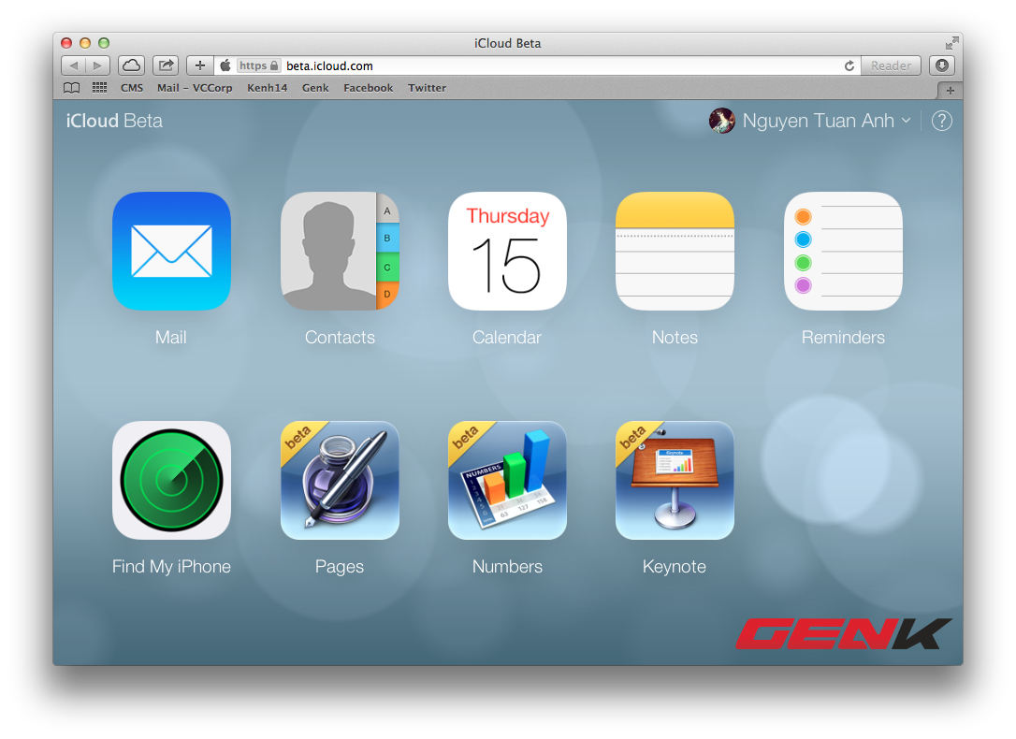Viewport: 1016px width, 739px height.
Task: Open the Twitter bookmark
Action: 427,87
